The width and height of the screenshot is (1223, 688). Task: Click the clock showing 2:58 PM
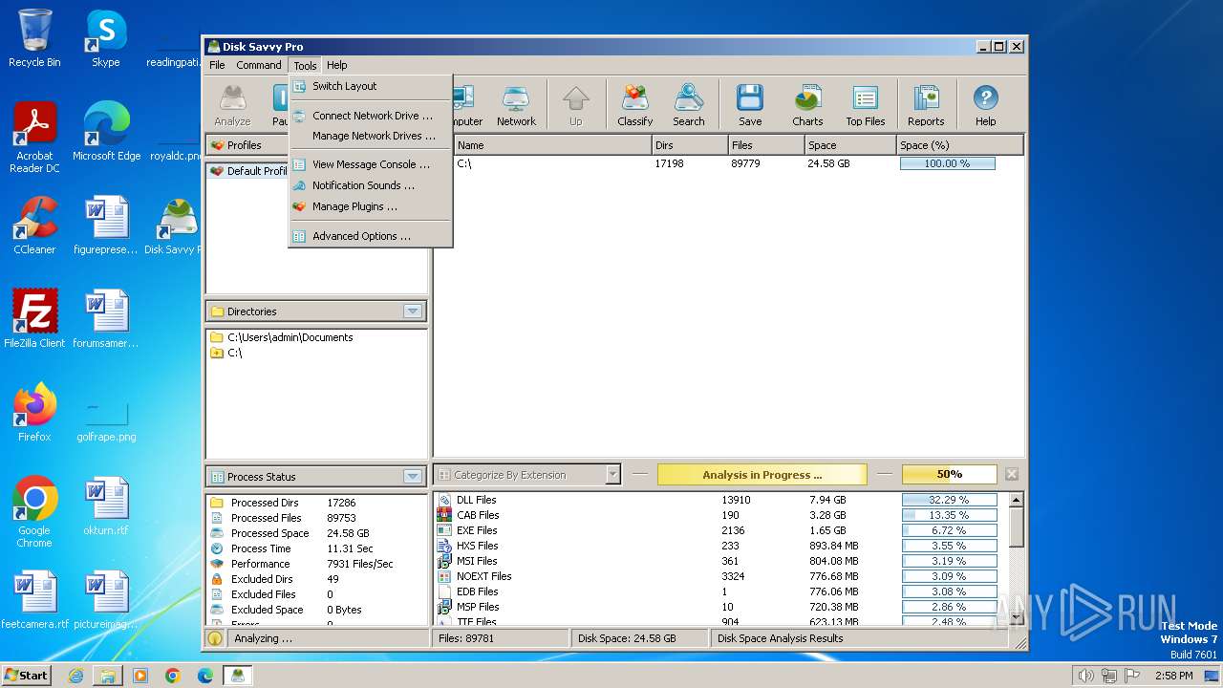coord(1173,676)
